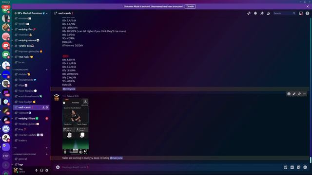Toggle the member list icon

click(269, 13)
